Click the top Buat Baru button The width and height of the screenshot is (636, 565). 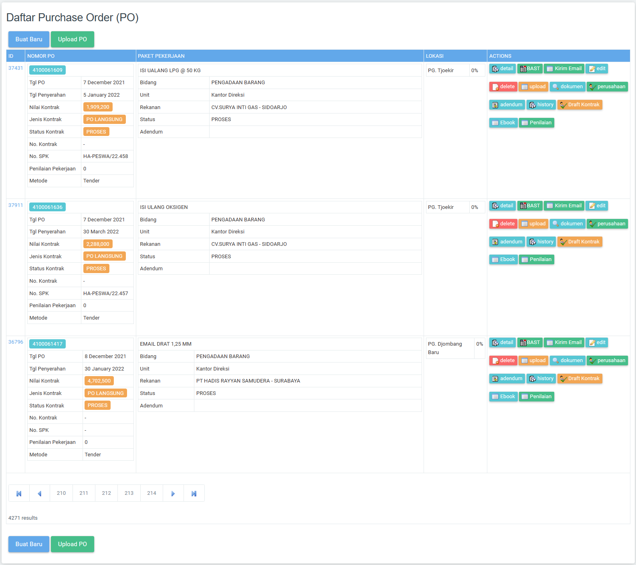(x=29, y=39)
